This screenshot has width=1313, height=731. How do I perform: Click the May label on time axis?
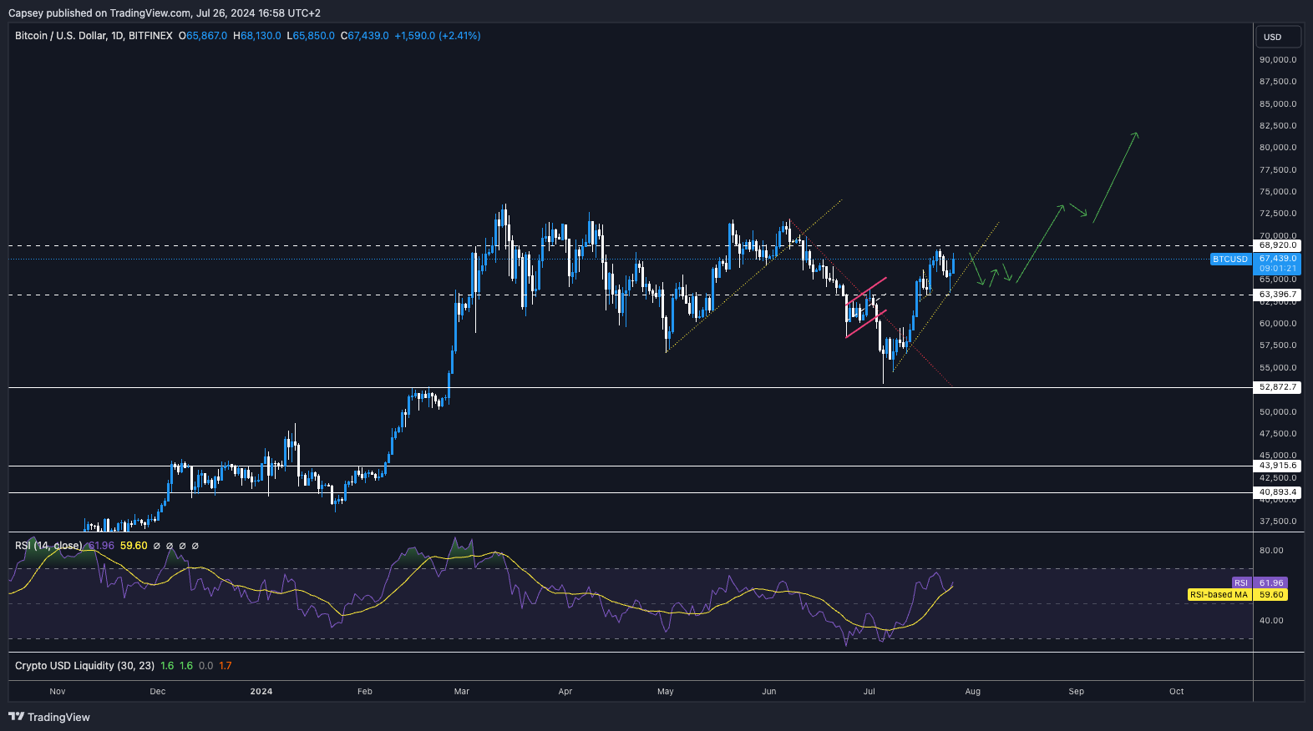[666, 691]
